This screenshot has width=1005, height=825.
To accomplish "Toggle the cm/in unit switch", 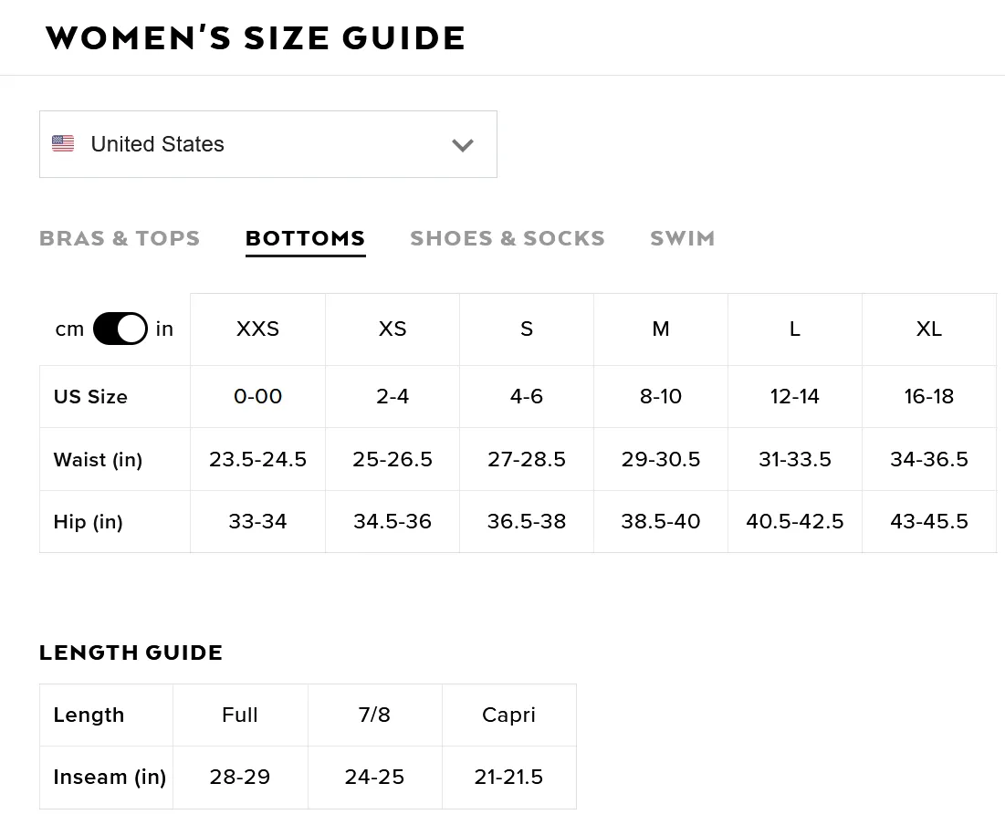I will pyautogui.click(x=120, y=329).
